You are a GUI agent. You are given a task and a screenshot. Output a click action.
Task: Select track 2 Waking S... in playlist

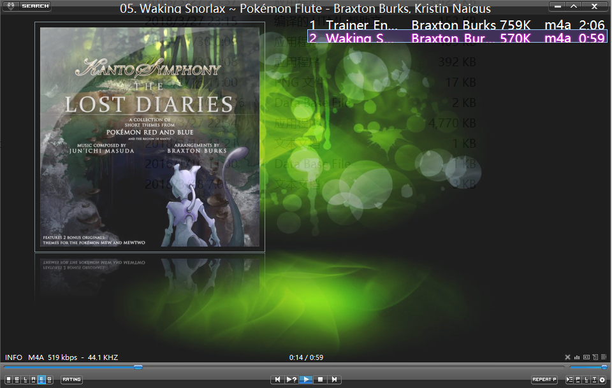457,38
